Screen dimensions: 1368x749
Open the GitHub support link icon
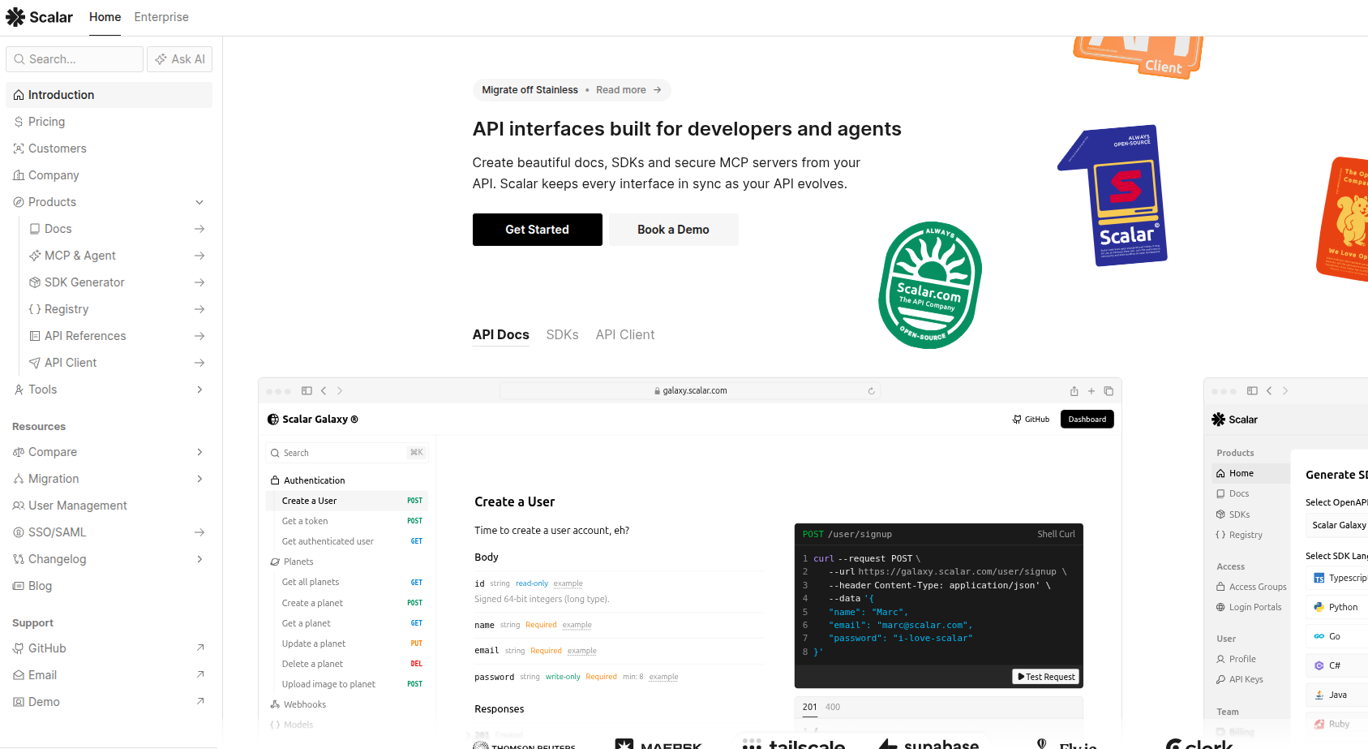pos(19,648)
